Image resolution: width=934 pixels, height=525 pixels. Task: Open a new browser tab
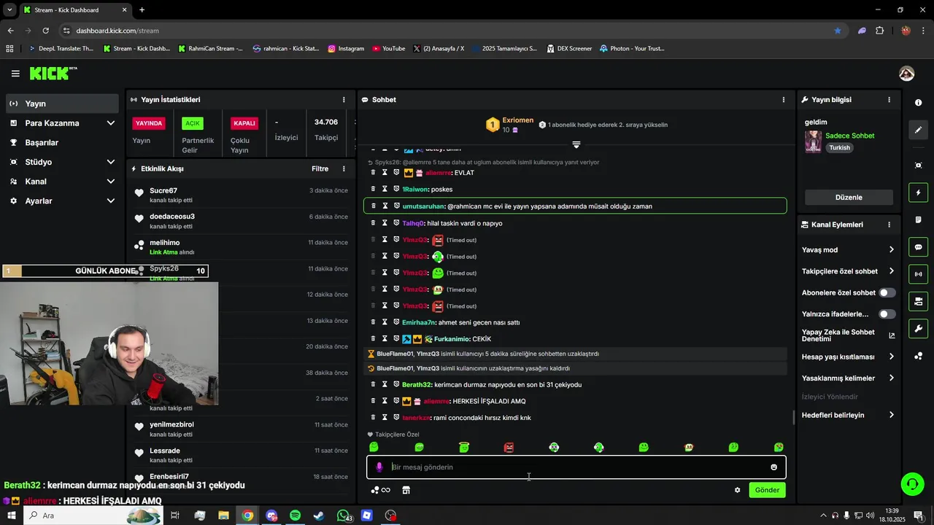point(142,10)
